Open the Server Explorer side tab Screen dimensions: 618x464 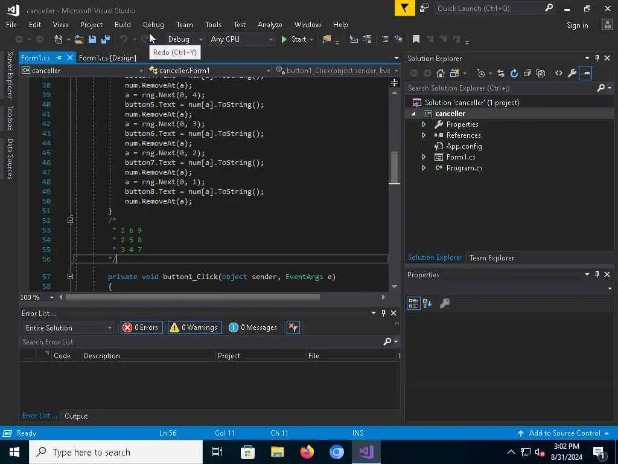coord(10,74)
